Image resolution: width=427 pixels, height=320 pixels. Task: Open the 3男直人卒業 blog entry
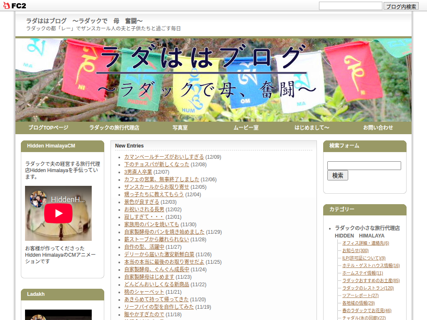(138, 172)
